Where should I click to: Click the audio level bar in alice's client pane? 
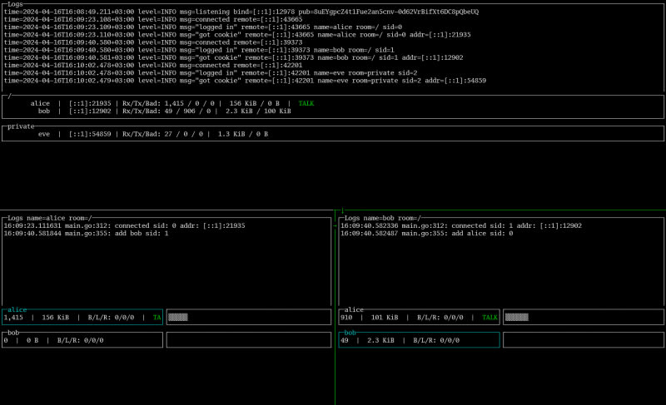[x=178, y=317]
